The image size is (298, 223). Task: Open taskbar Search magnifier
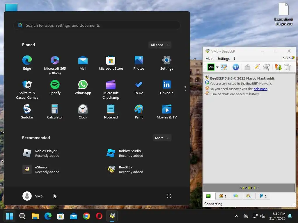click(22, 216)
